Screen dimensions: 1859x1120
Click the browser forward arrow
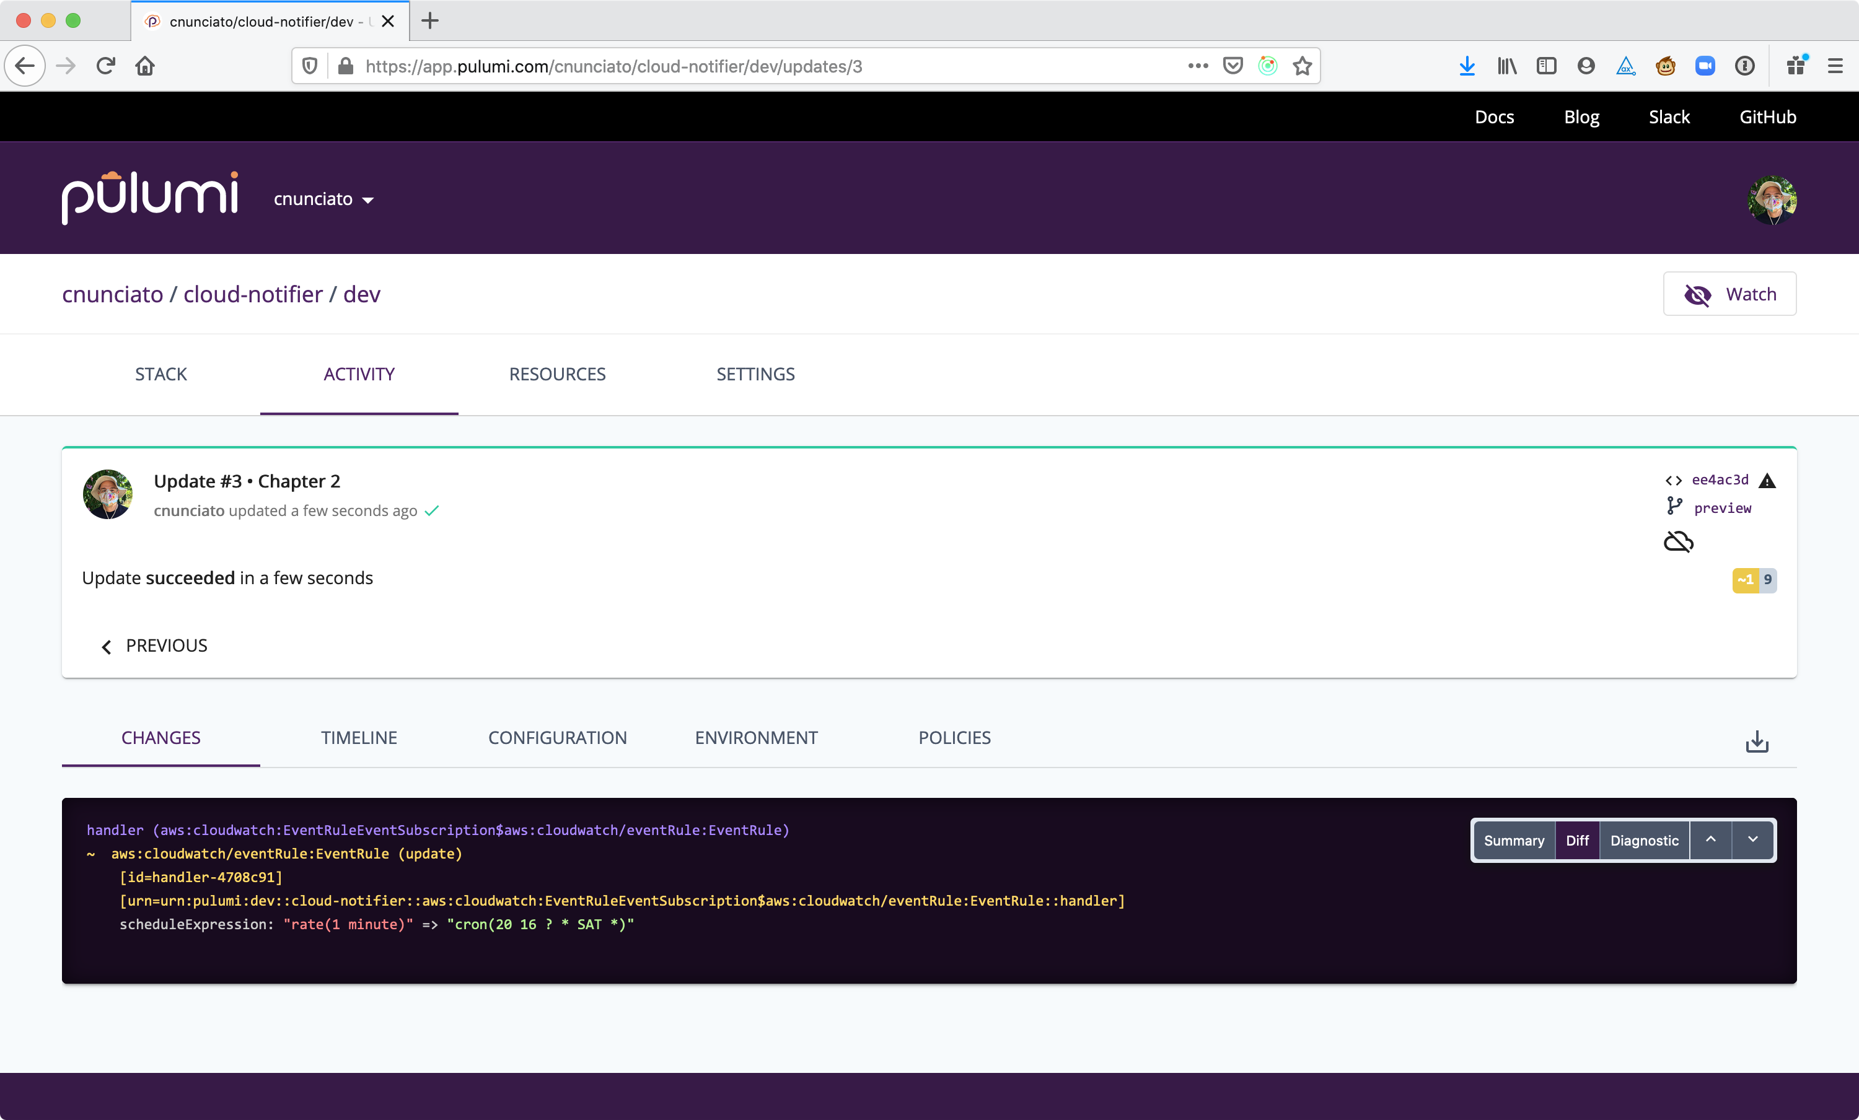click(66, 66)
